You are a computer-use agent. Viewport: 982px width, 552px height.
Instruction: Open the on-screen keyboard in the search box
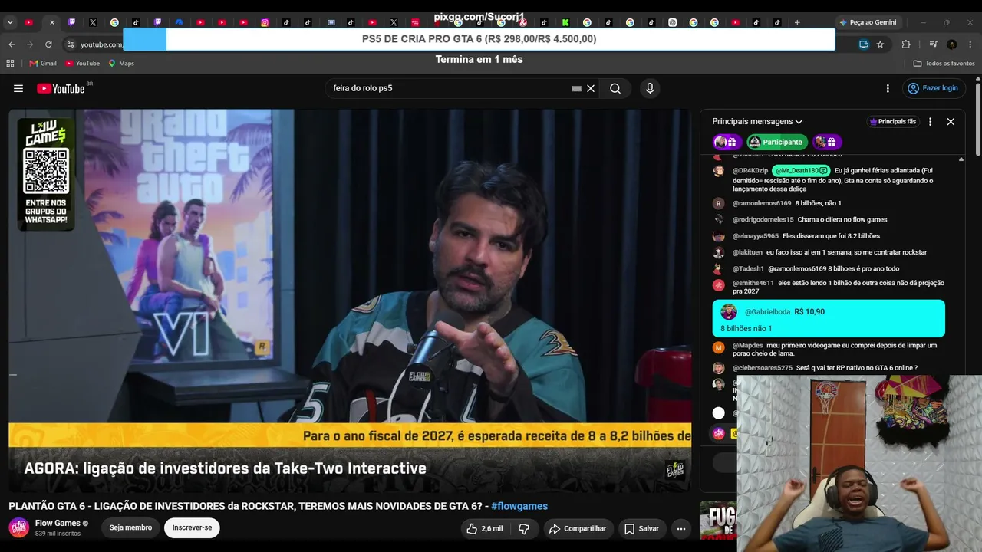576,88
